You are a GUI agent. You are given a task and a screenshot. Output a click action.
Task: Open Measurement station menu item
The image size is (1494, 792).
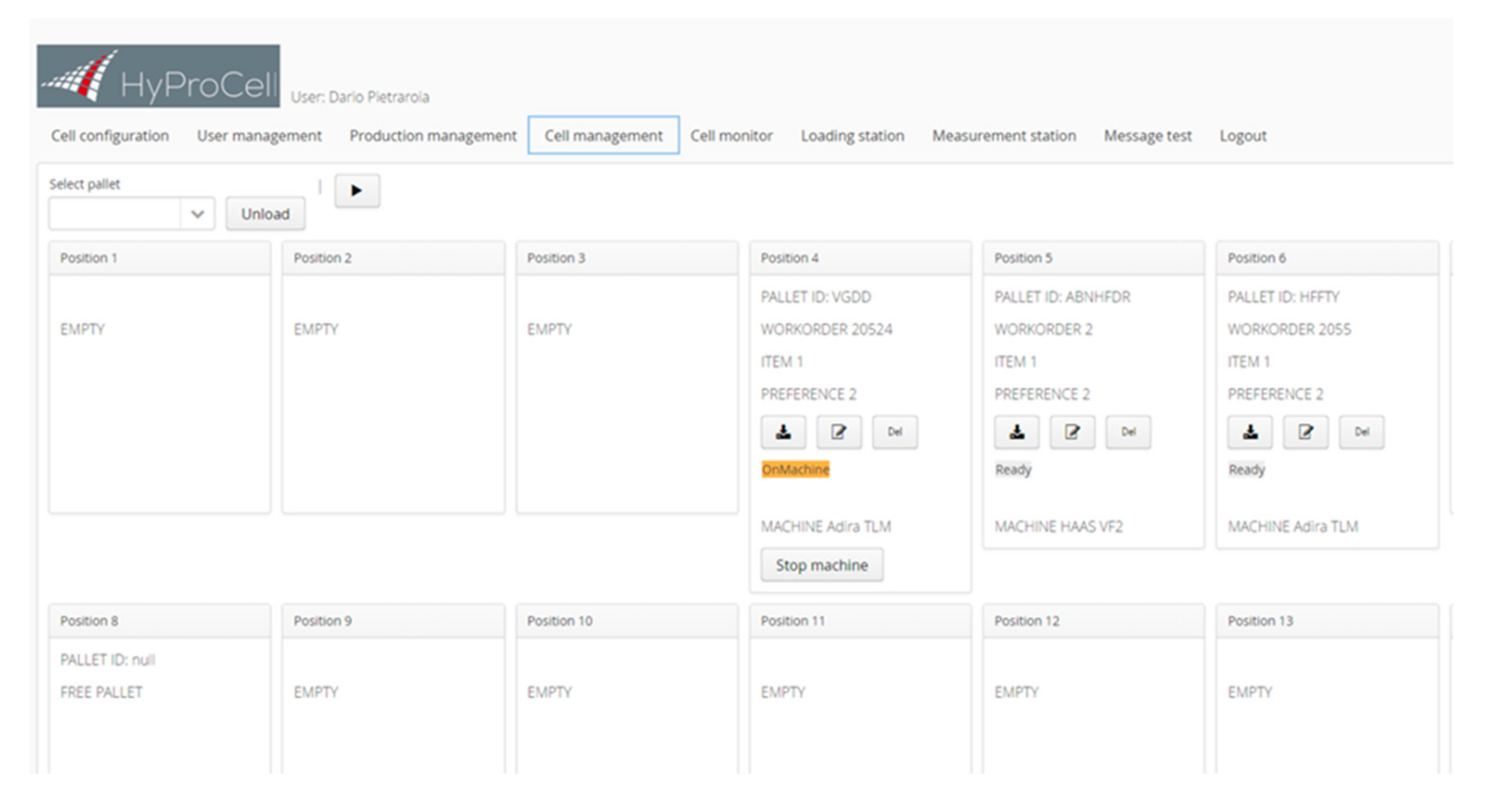[1003, 136]
